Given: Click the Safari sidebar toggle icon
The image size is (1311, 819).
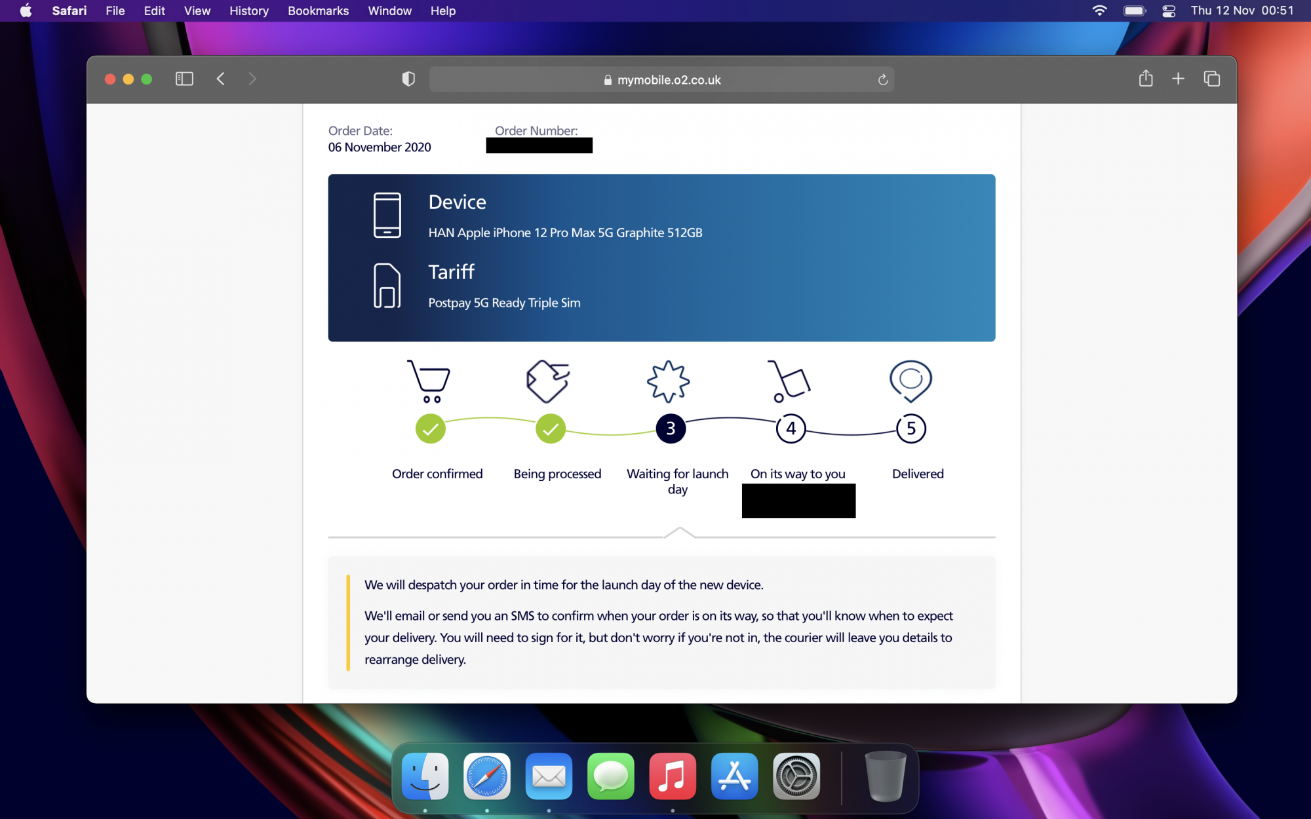Looking at the screenshot, I should 184,79.
